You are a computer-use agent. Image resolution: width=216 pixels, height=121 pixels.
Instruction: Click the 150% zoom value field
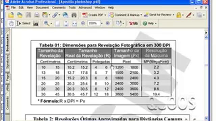point(94,23)
